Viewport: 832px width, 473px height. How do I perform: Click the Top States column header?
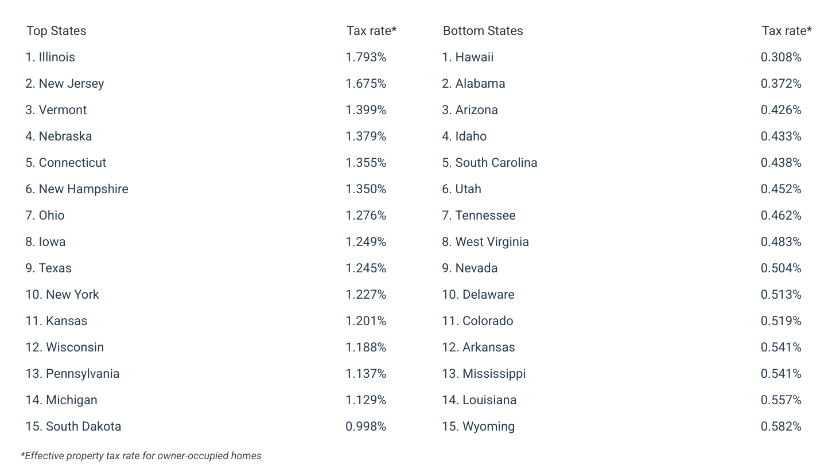pos(56,31)
